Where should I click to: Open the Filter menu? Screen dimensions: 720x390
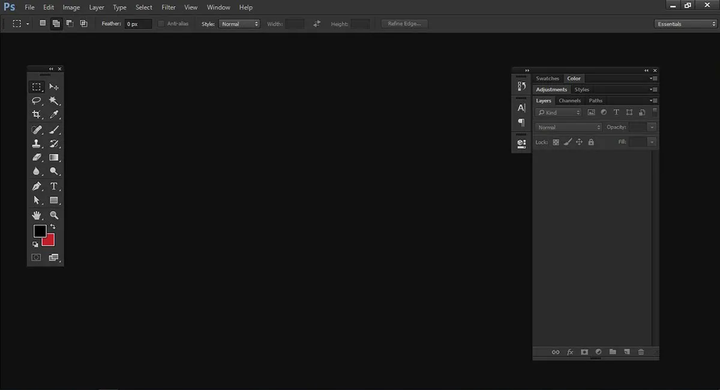[x=168, y=7]
